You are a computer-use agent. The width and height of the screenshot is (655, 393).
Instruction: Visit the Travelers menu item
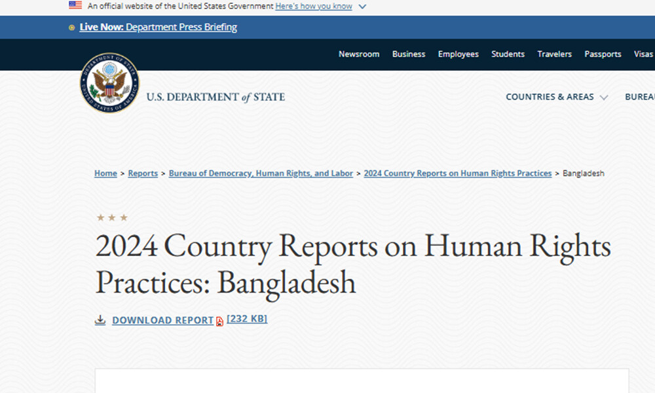point(554,54)
